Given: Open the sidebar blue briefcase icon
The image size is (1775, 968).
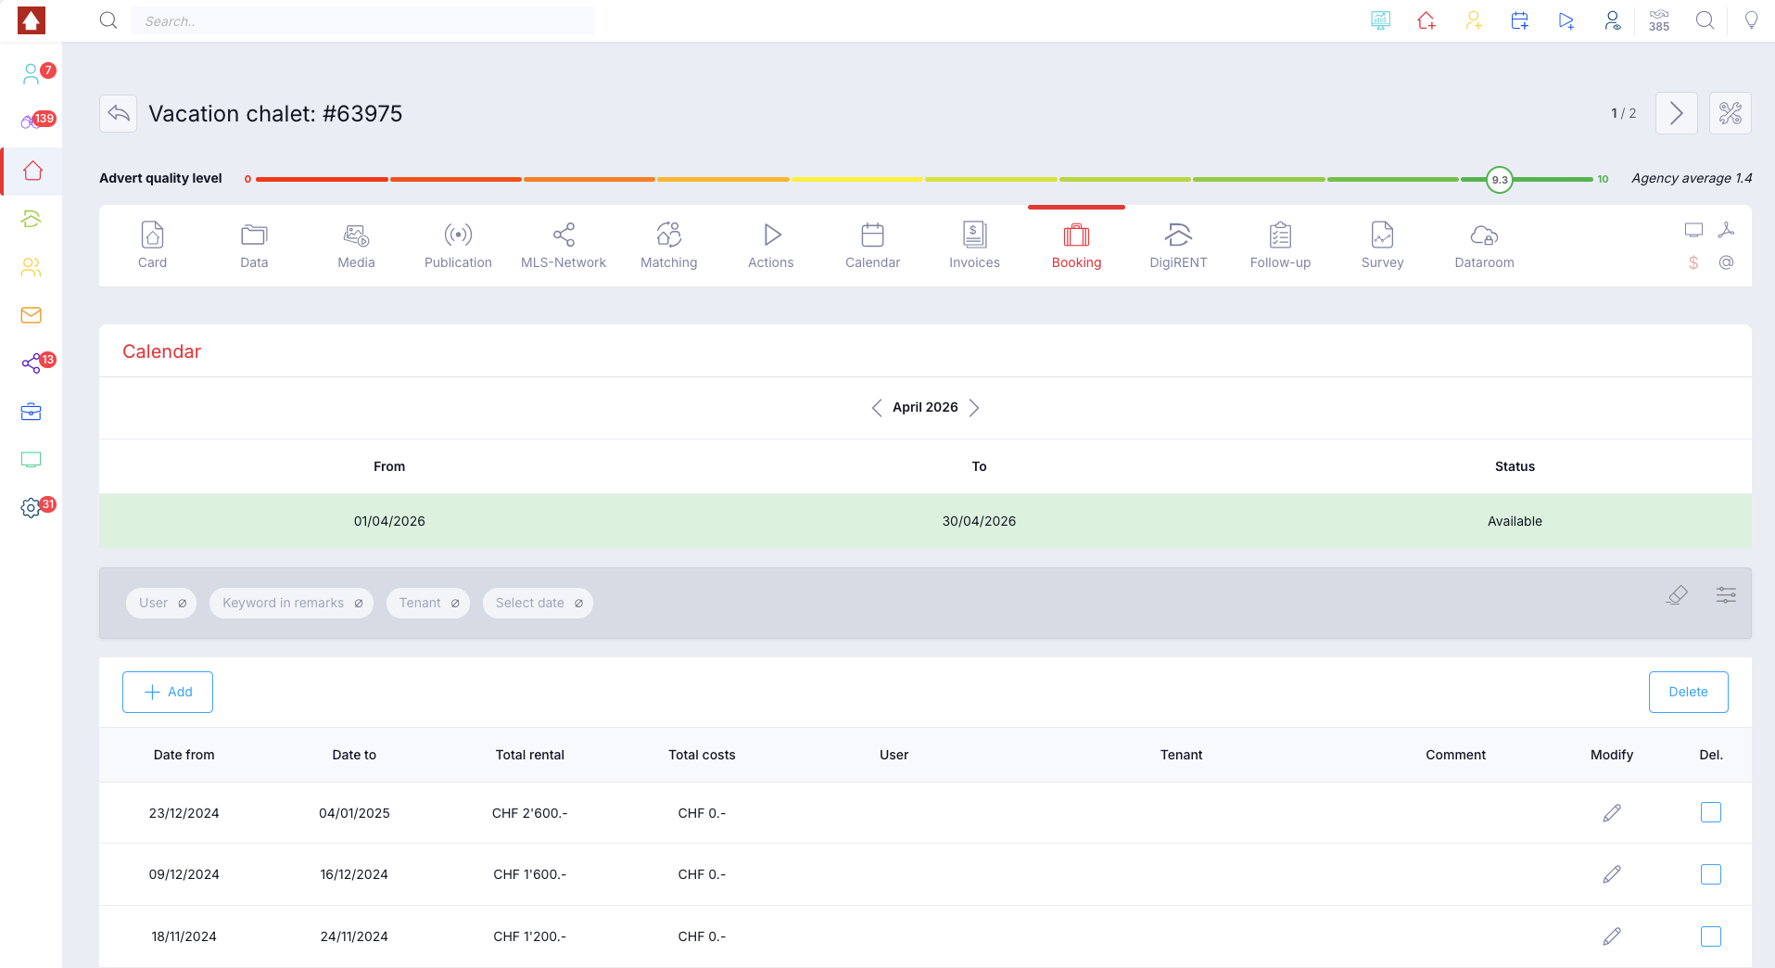Looking at the screenshot, I should tap(32, 412).
